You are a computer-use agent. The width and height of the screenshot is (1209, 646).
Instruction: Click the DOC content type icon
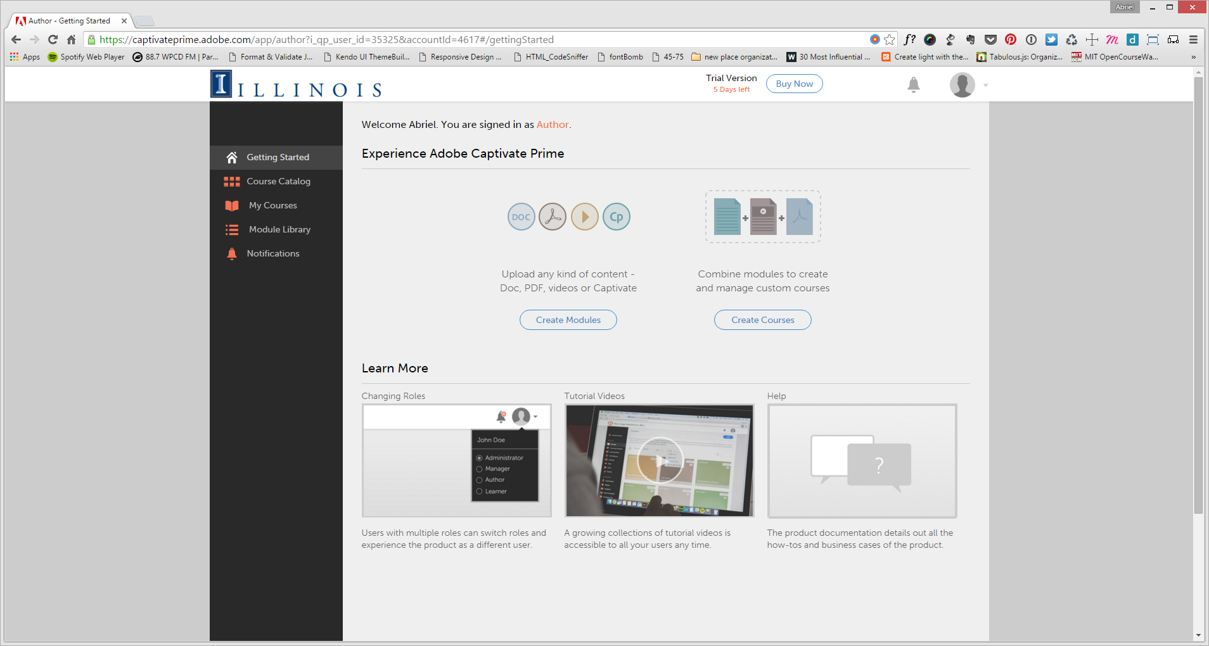pos(521,217)
